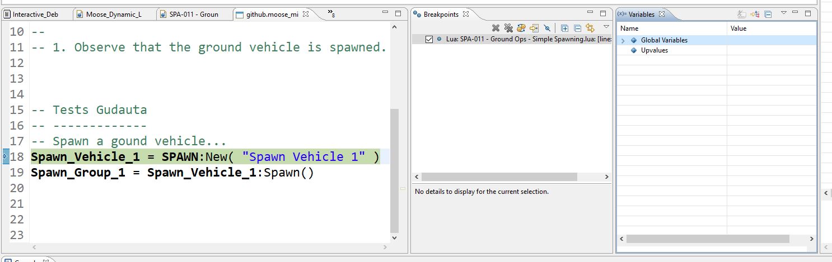
Task: Close the github.moose_mi editor tab
Action: pyautogui.click(x=306, y=15)
